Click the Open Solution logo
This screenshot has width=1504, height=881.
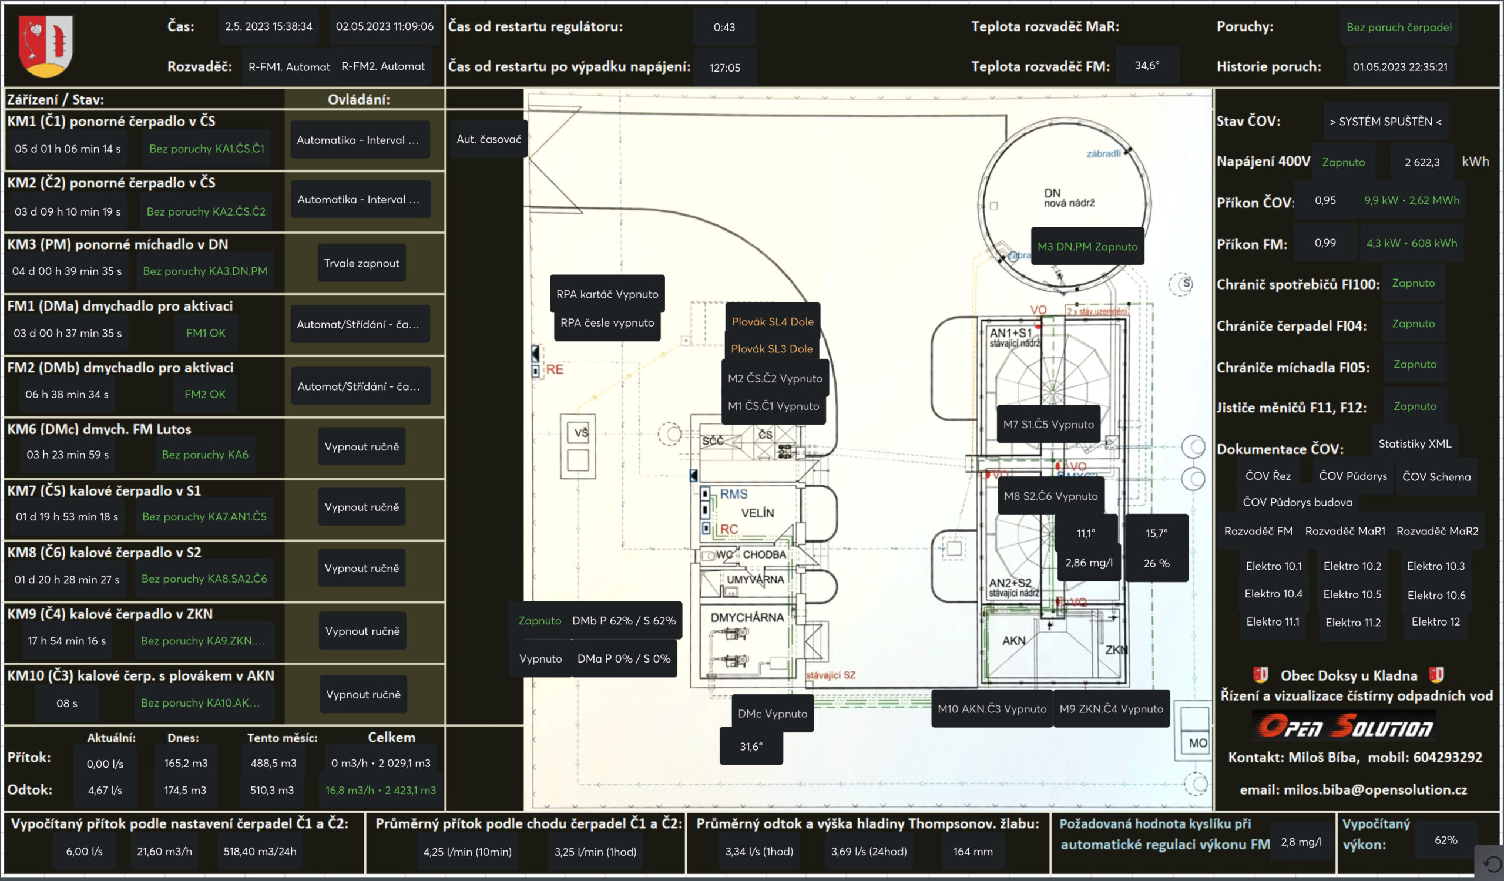tap(1344, 727)
